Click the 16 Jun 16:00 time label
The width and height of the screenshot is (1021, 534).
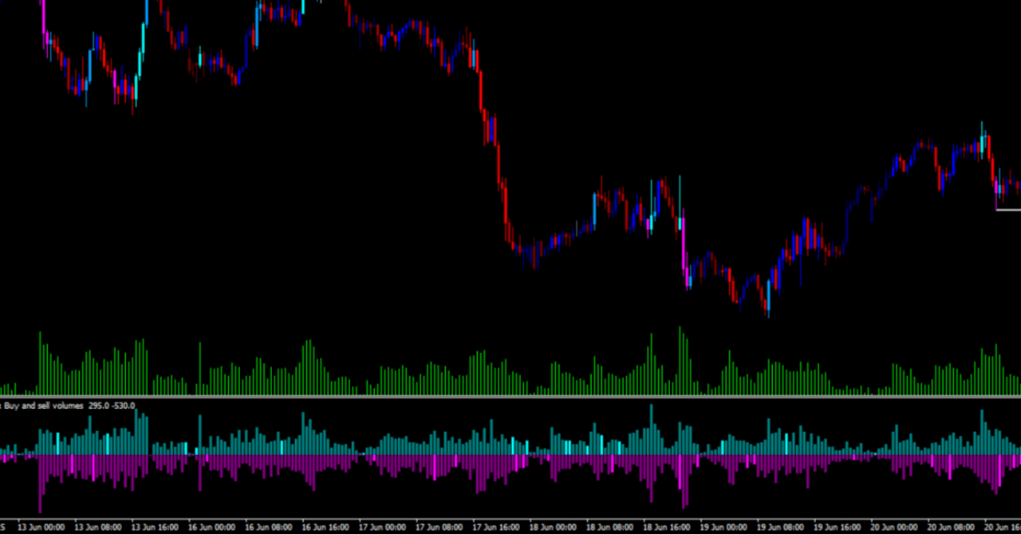pos(326,528)
